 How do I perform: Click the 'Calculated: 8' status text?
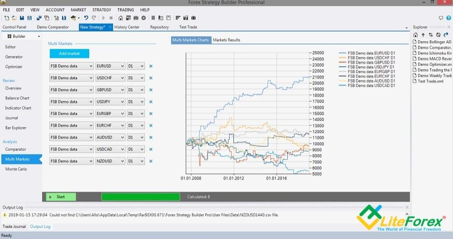point(198,197)
